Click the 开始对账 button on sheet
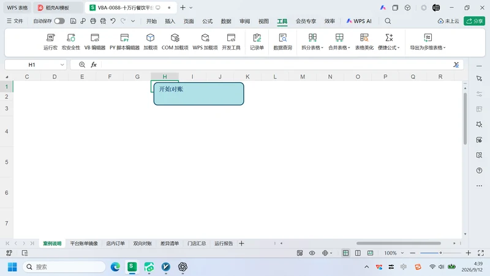Image resolution: width=490 pixels, height=276 pixels. (198, 94)
